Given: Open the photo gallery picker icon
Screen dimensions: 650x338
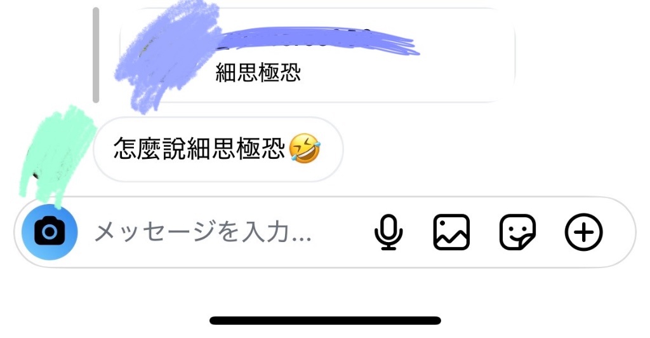Looking at the screenshot, I should 451,233.
